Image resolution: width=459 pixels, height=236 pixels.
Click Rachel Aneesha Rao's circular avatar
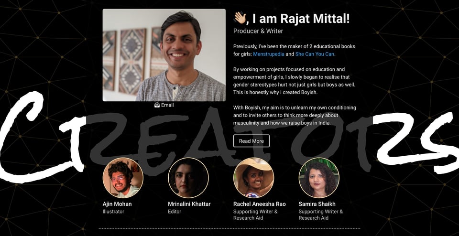coord(253,178)
